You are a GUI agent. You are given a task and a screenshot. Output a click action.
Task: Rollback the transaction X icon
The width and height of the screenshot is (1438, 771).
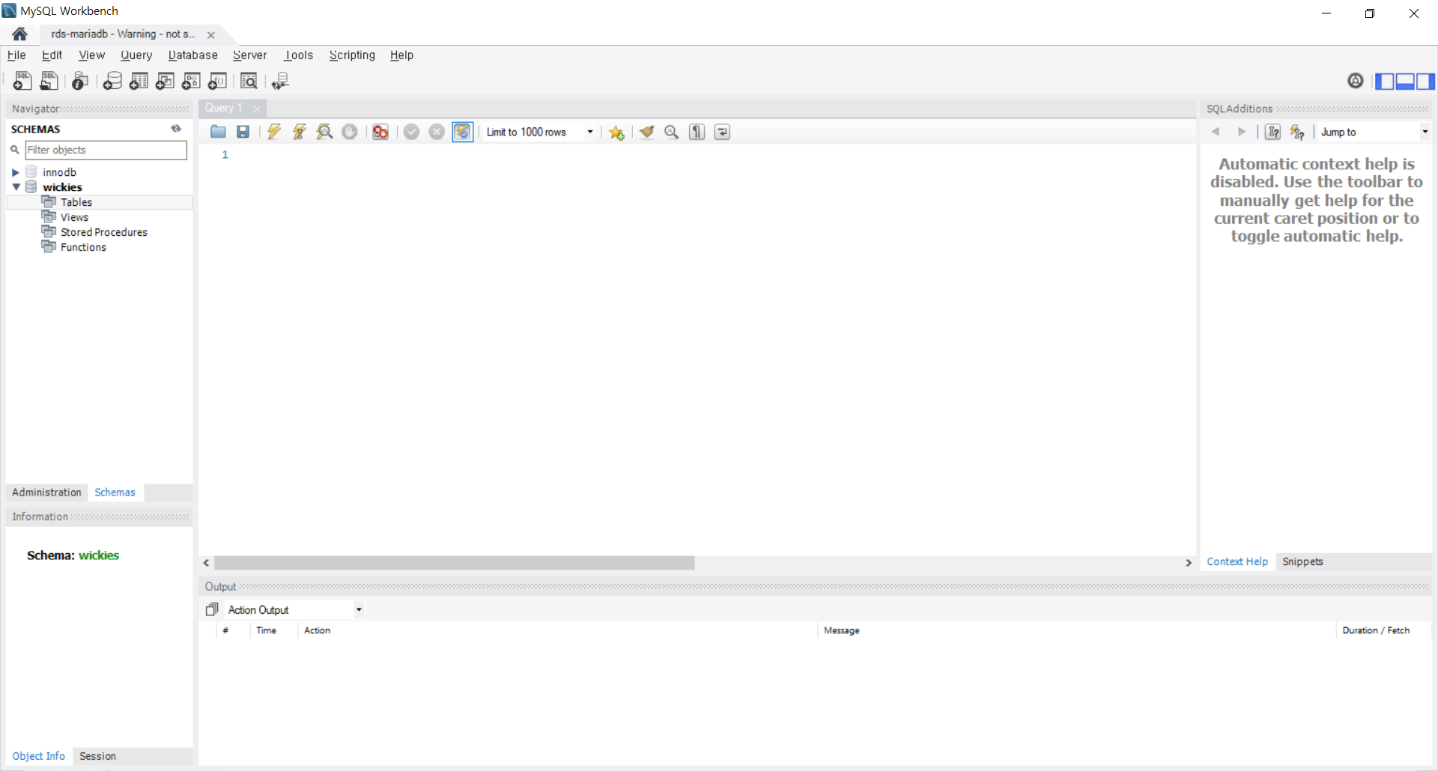pos(437,132)
